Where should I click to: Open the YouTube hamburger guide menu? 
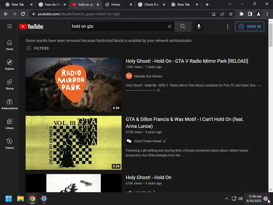pyautogui.click(x=10, y=26)
